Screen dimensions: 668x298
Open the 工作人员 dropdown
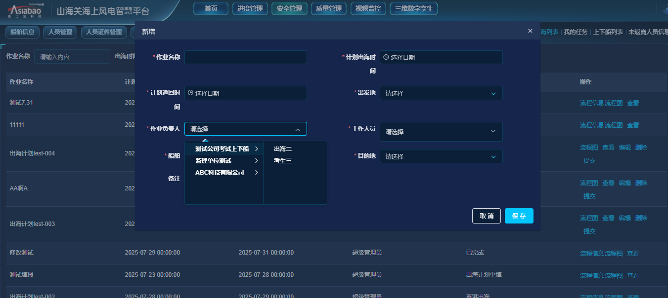[x=441, y=132]
